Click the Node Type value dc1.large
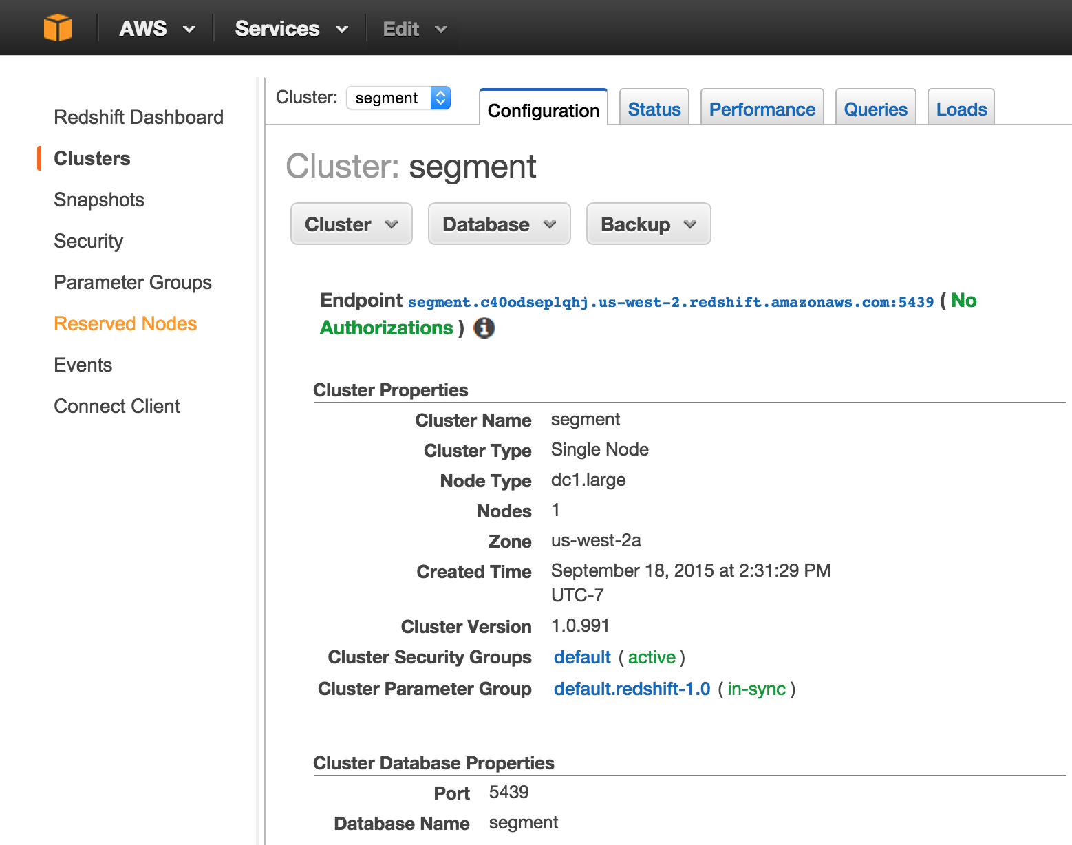 click(588, 480)
